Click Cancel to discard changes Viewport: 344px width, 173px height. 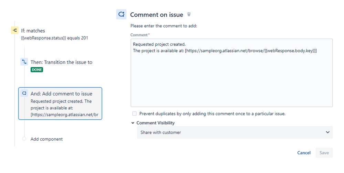(304, 153)
